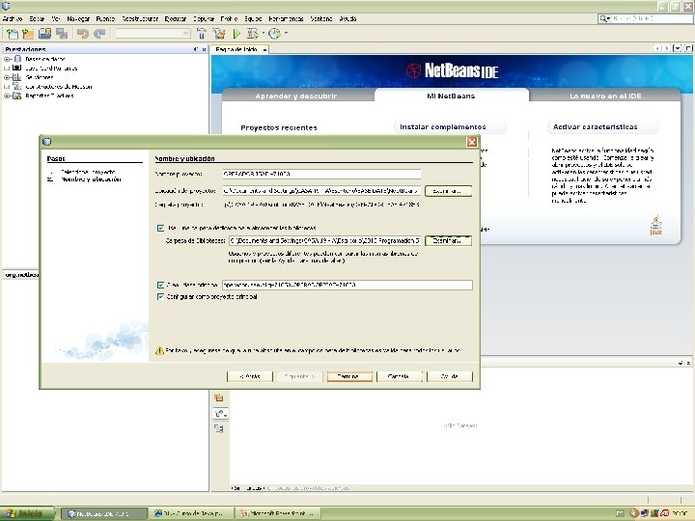Click the New File toolbar icon
The image size is (695, 521).
12,33
